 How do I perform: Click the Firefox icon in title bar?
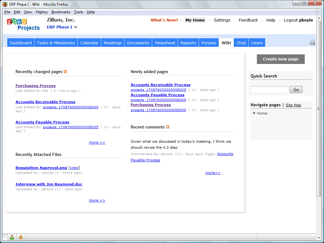tap(5, 4)
